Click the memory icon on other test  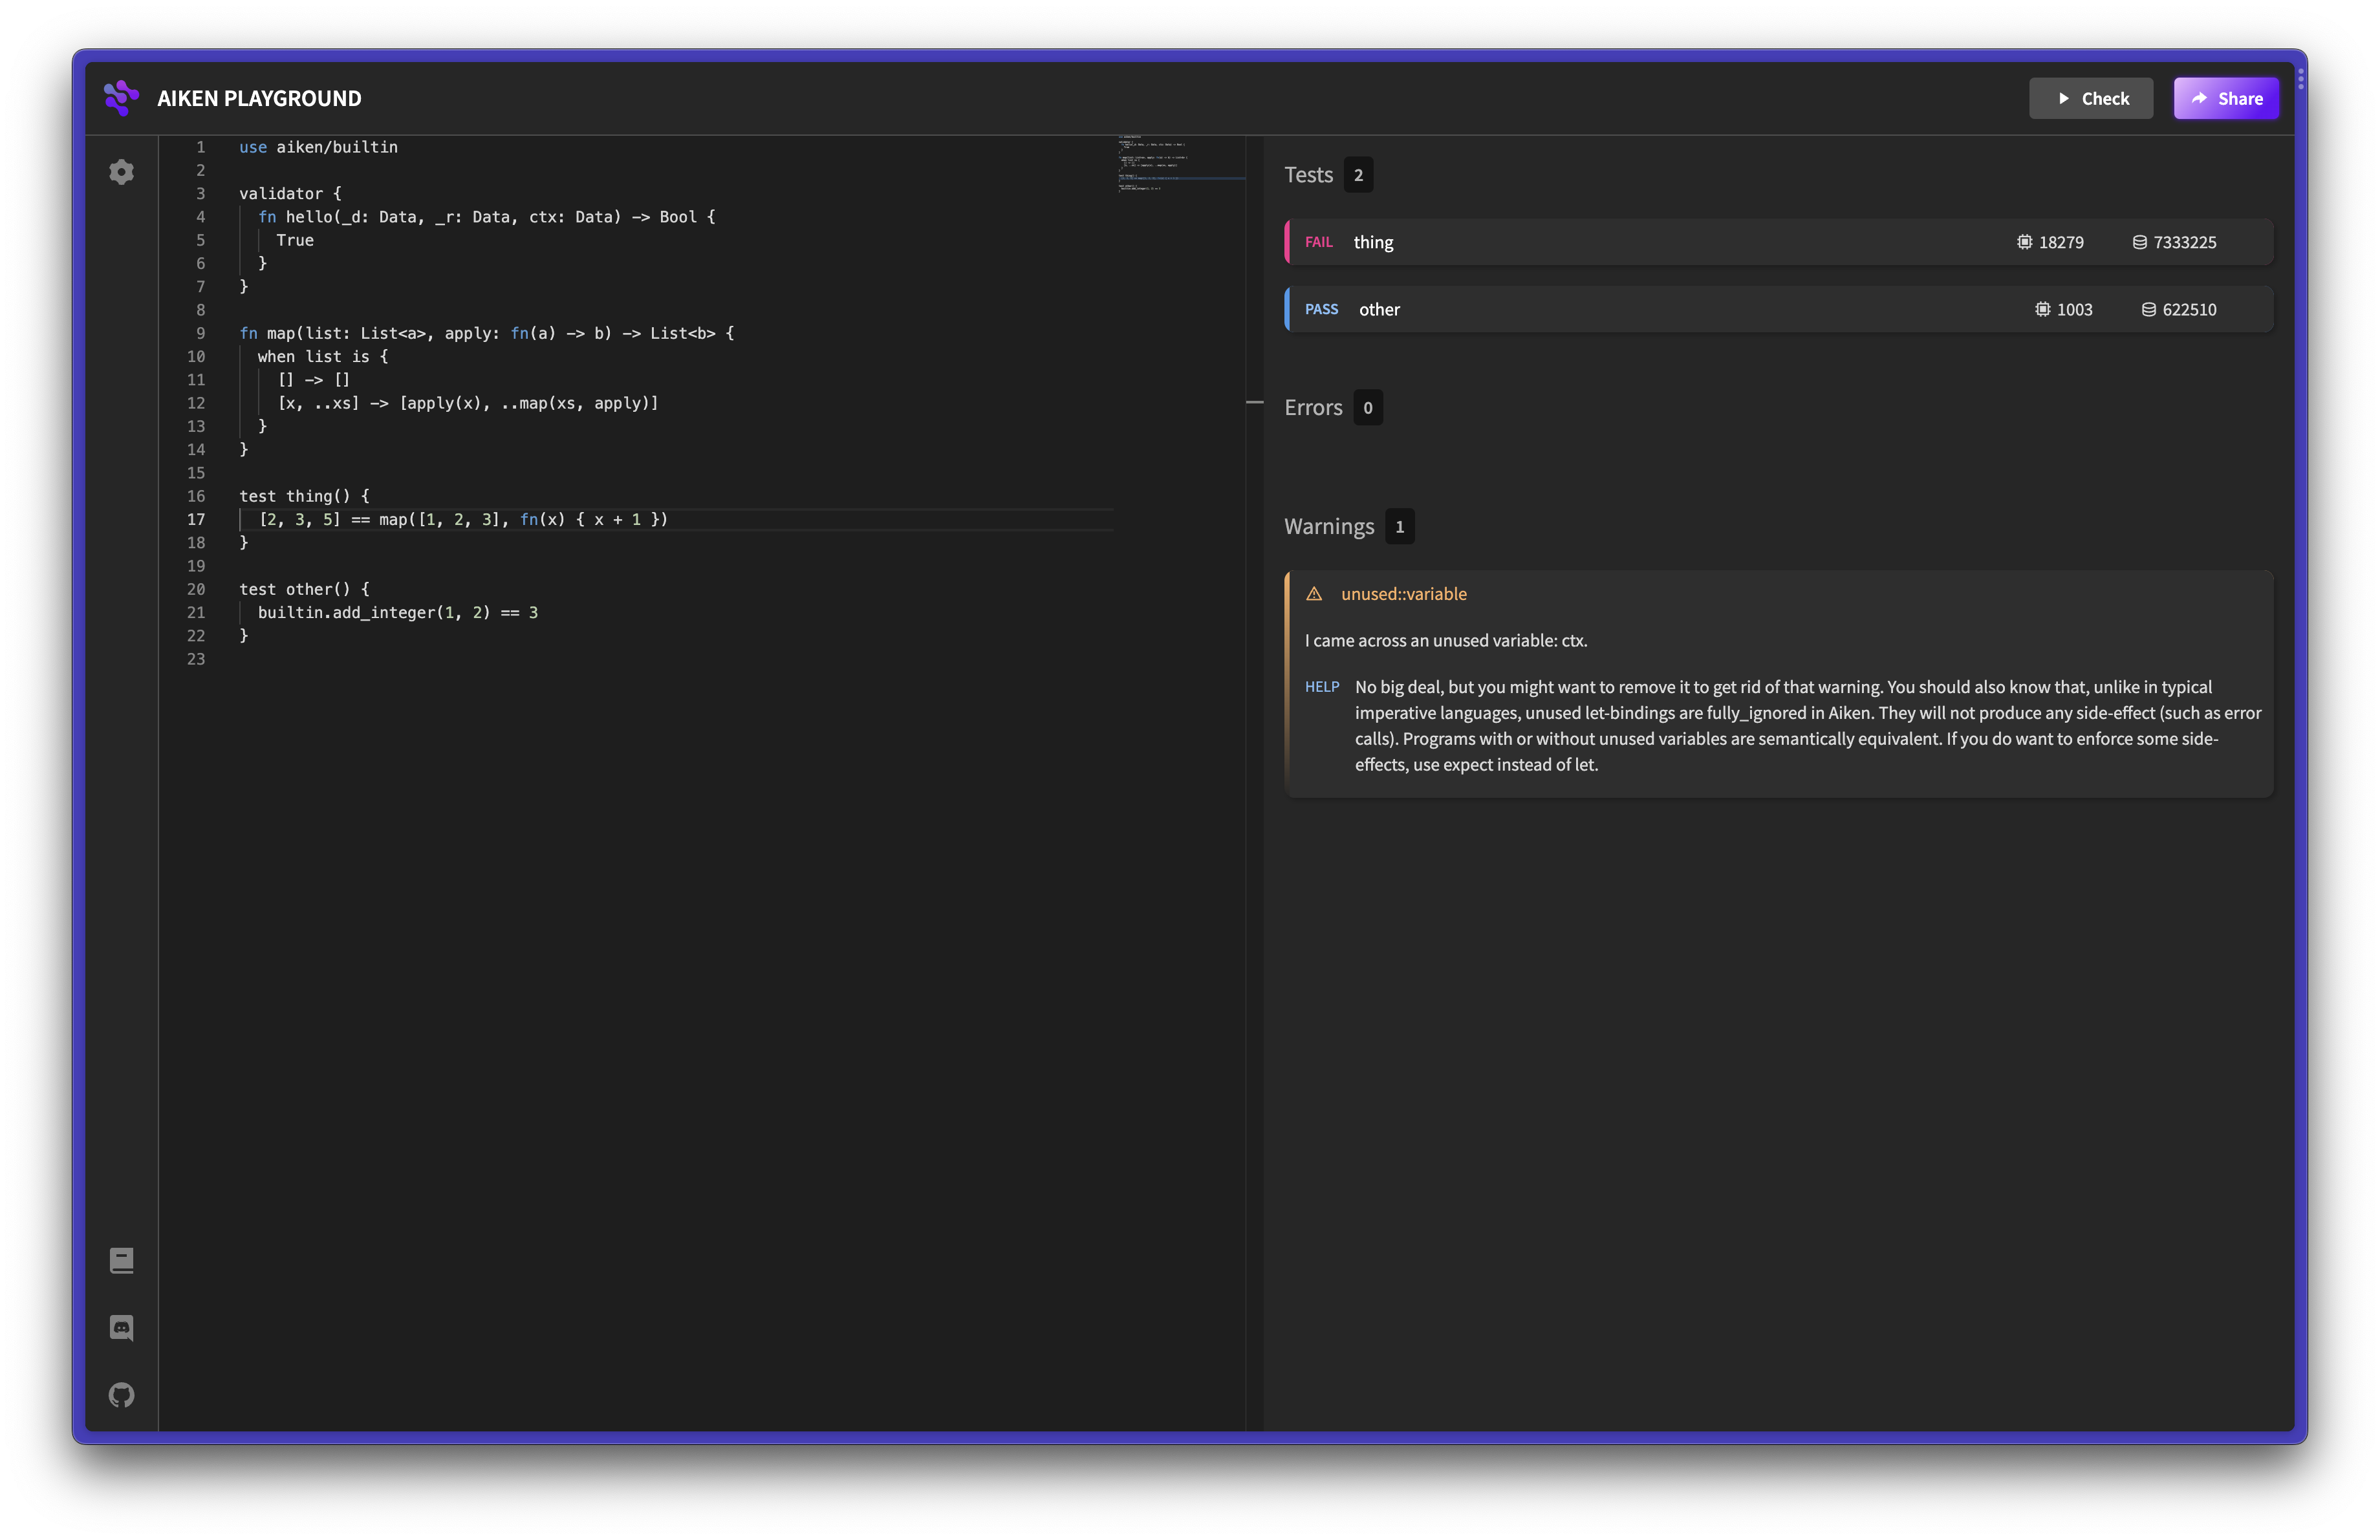2148,310
